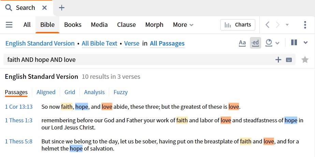The image size is (315, 157).
Task: Toggle the highlight colour circle option
Action: (x=269, y=43)
